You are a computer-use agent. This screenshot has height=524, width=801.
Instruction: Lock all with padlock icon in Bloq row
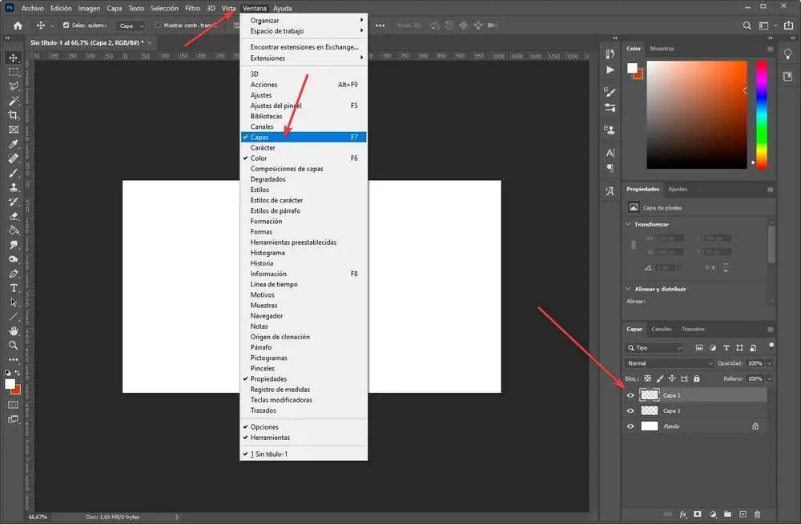697,378
